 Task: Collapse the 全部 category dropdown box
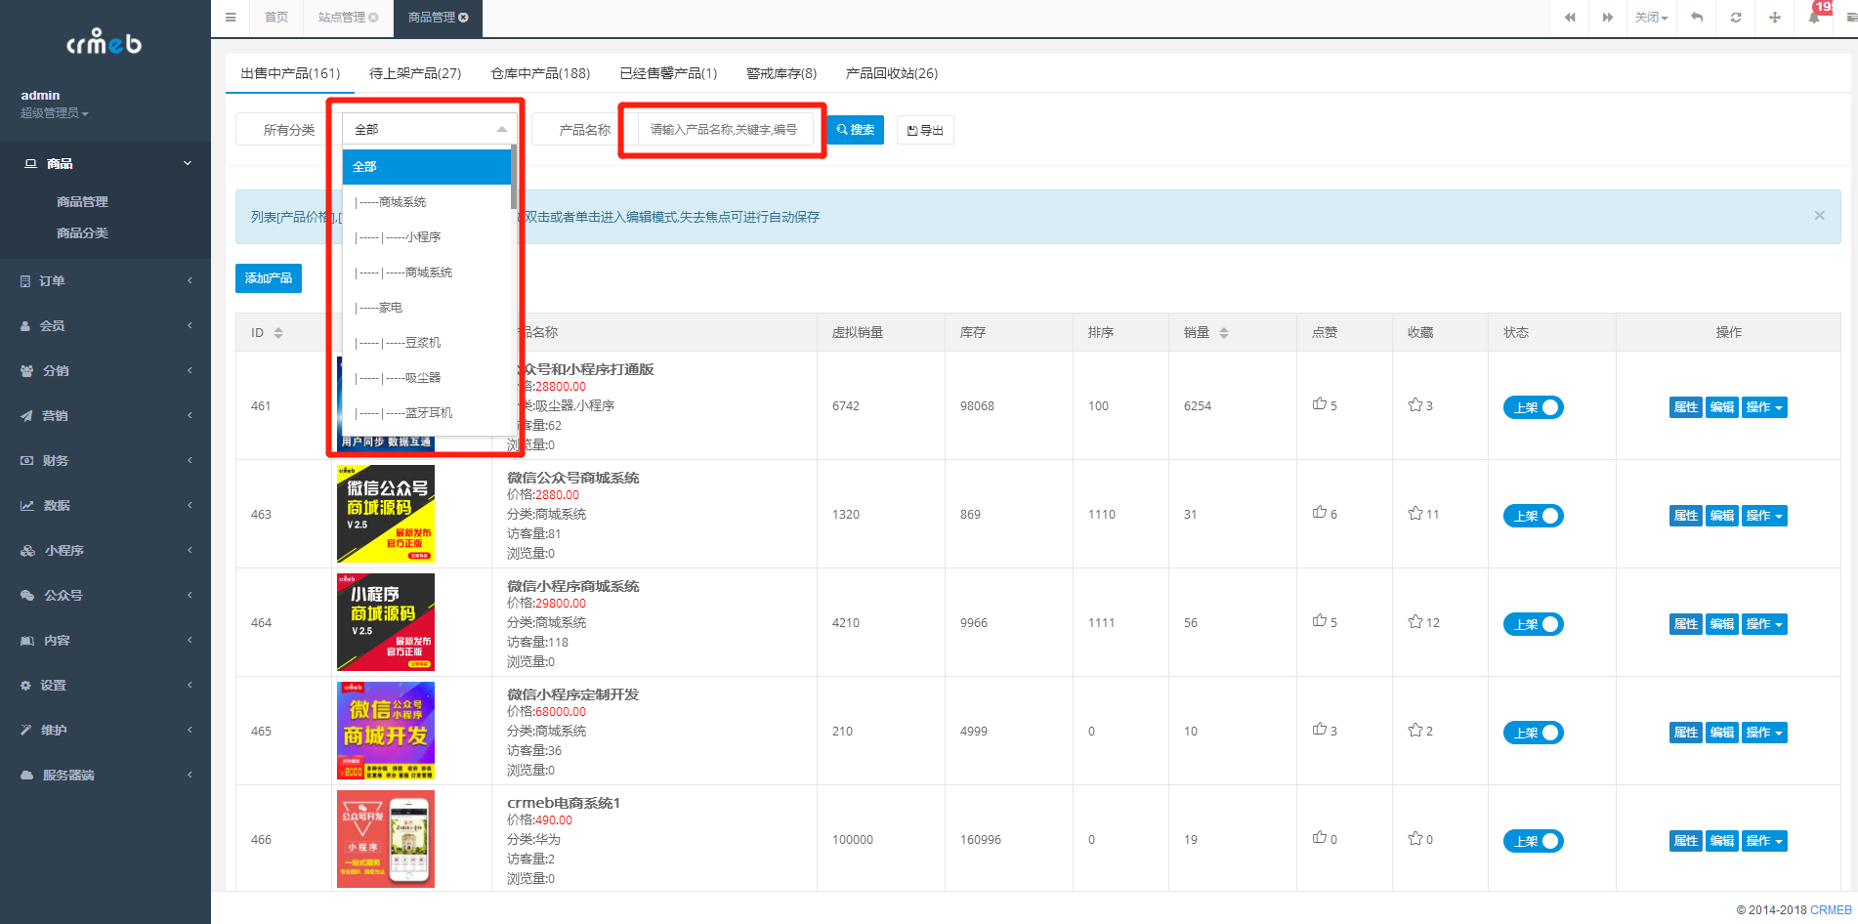pos(429,129)
